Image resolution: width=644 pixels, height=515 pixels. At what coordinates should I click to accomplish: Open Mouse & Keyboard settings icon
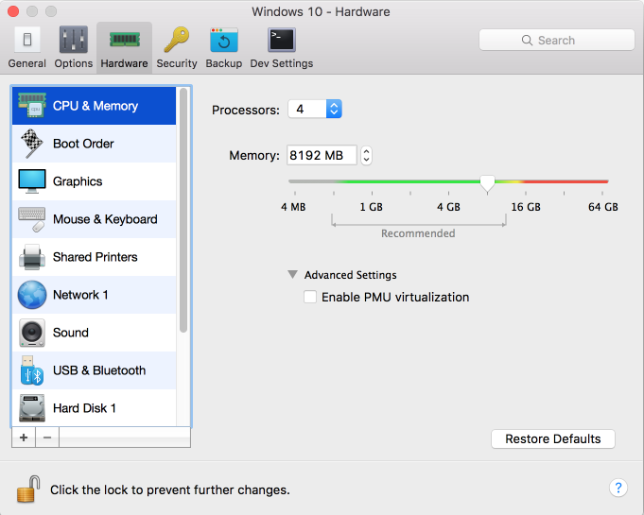(32, 219)
